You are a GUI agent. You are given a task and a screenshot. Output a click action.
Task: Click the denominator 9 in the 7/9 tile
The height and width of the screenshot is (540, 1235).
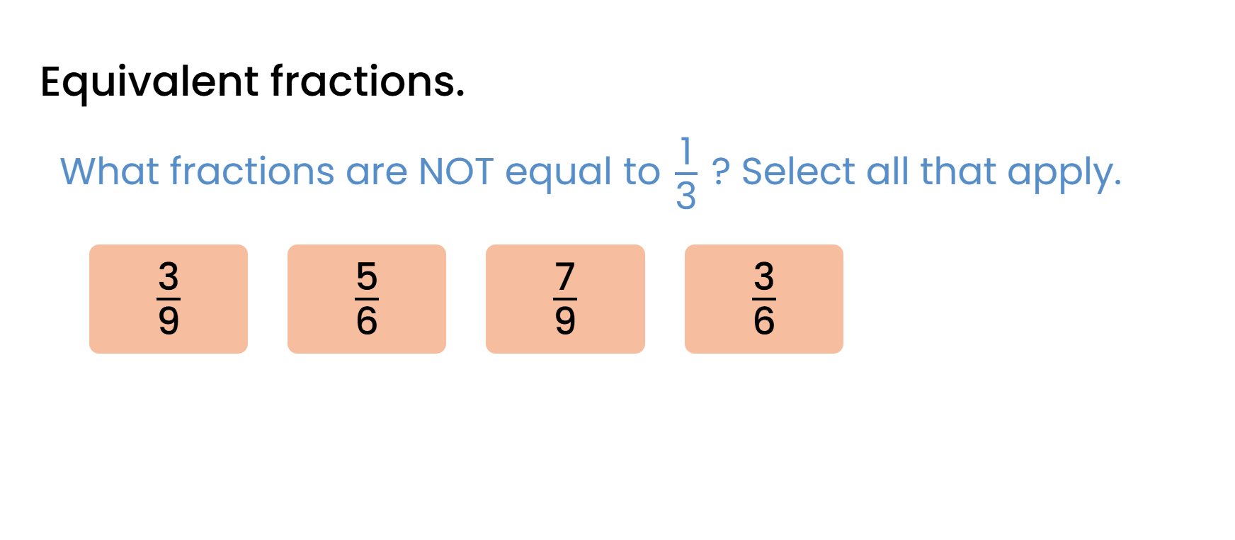coord(565,320)
